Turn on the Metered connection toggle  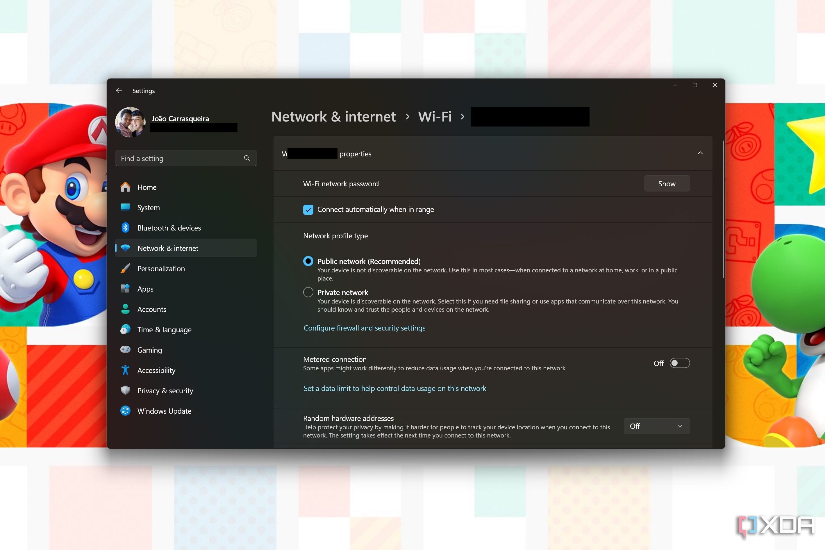point(679,363)
